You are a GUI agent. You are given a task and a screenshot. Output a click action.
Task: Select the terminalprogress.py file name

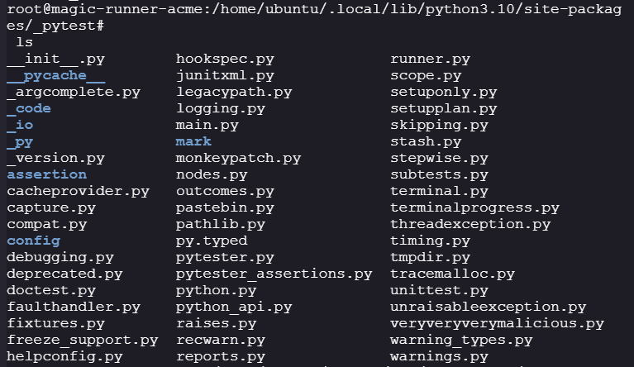coord(474,207)
